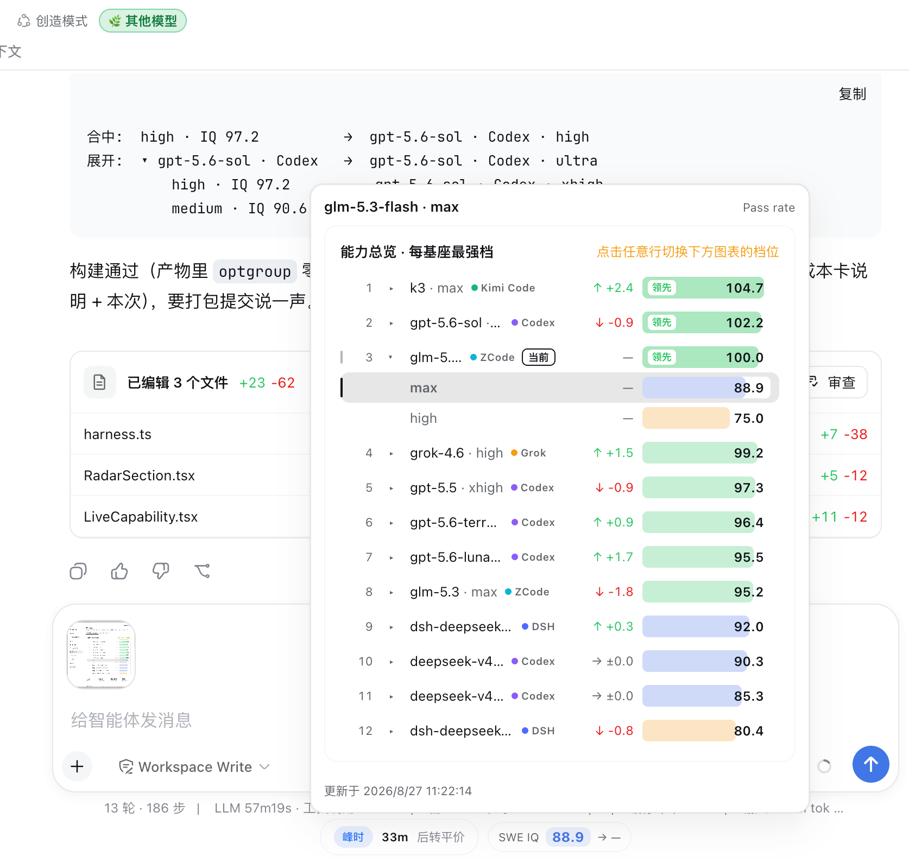Image resolution: width=909 pixels, height=863 pixels.
Task: Click the optgroup inline code text
Action: click(255, 271)
